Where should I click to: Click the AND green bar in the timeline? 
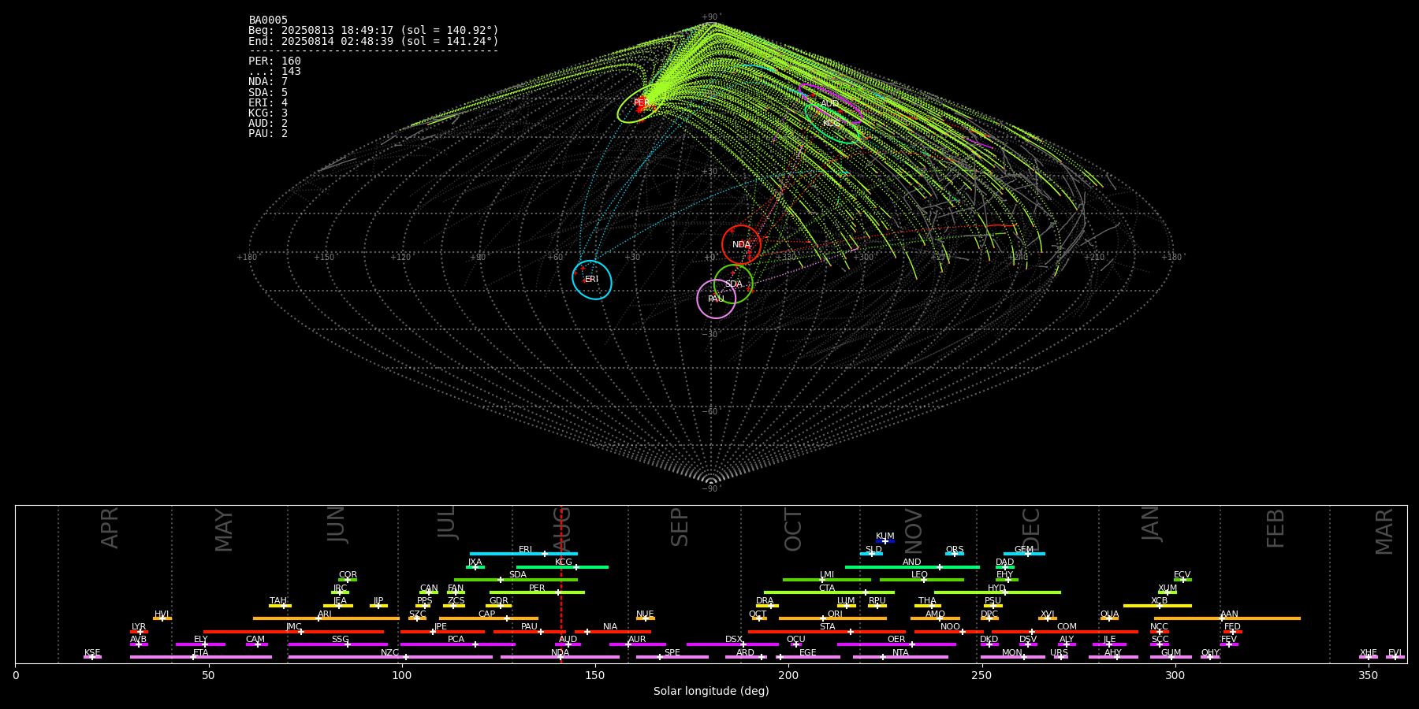pos(912,566)
